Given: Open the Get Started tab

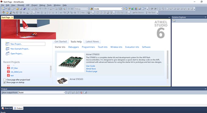Looking at the screenshot, I should coord(61,42).
